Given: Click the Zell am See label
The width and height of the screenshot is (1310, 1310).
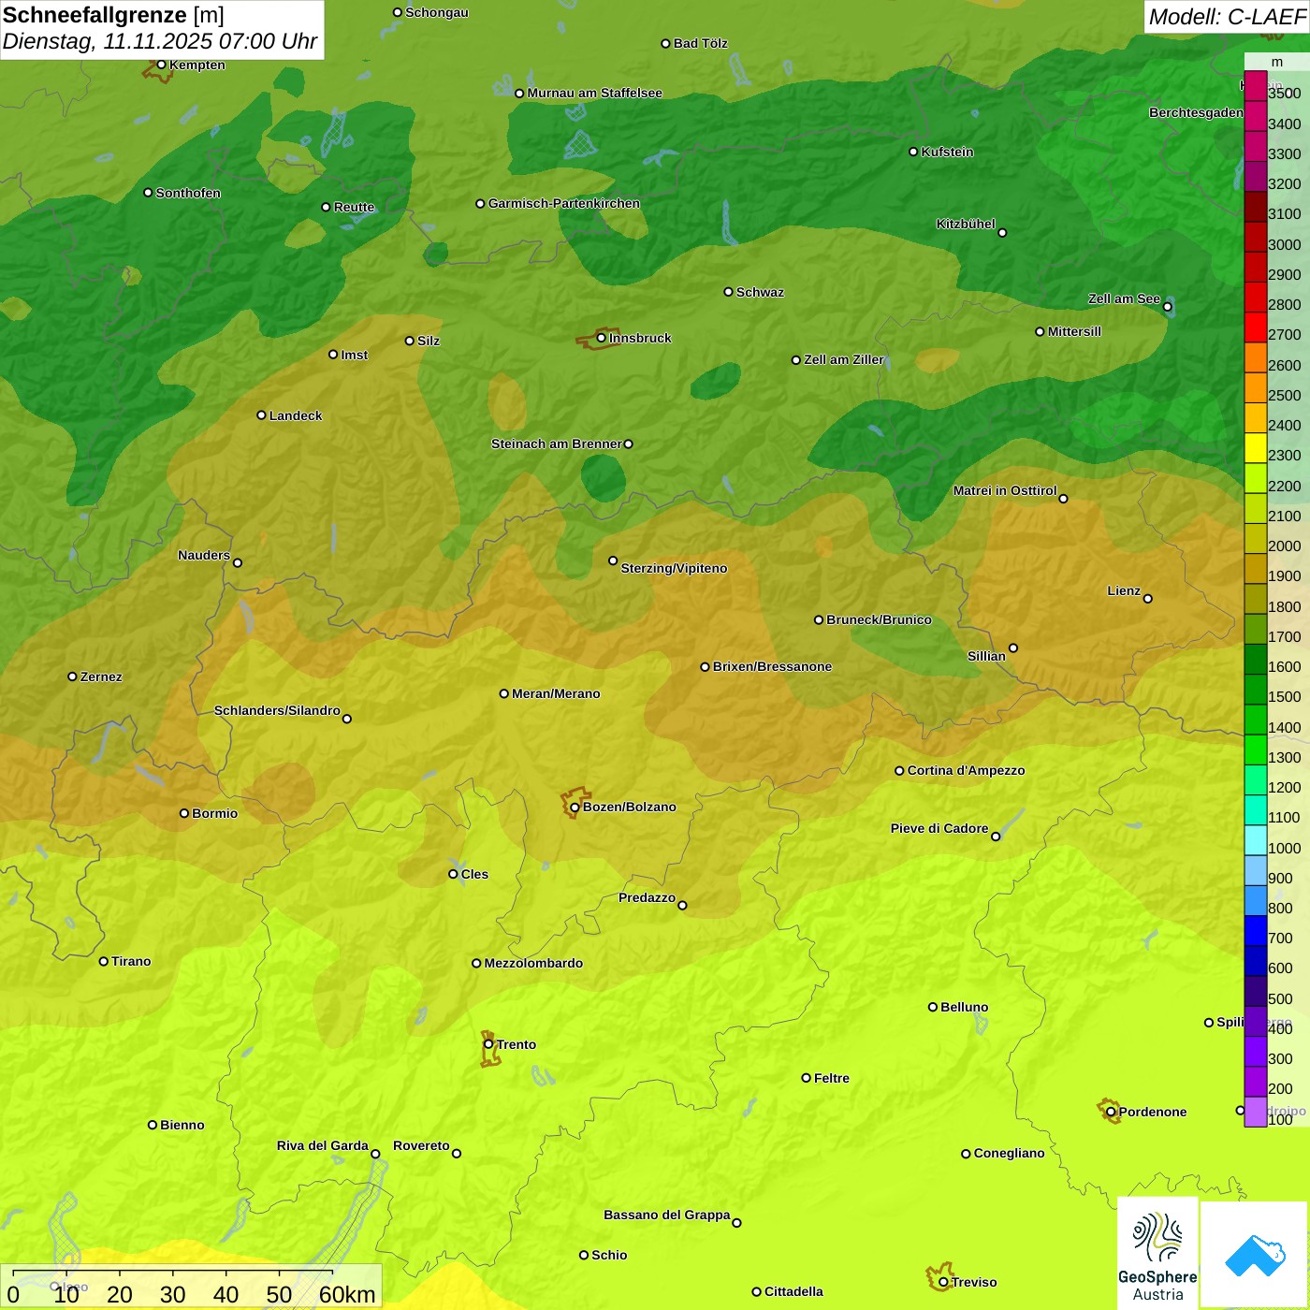Looking at the screenshot, I should coord(1124,298).
